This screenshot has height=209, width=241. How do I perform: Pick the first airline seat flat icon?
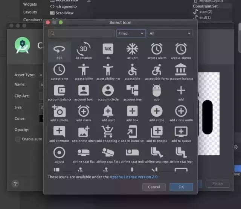[x=84, y=155]
